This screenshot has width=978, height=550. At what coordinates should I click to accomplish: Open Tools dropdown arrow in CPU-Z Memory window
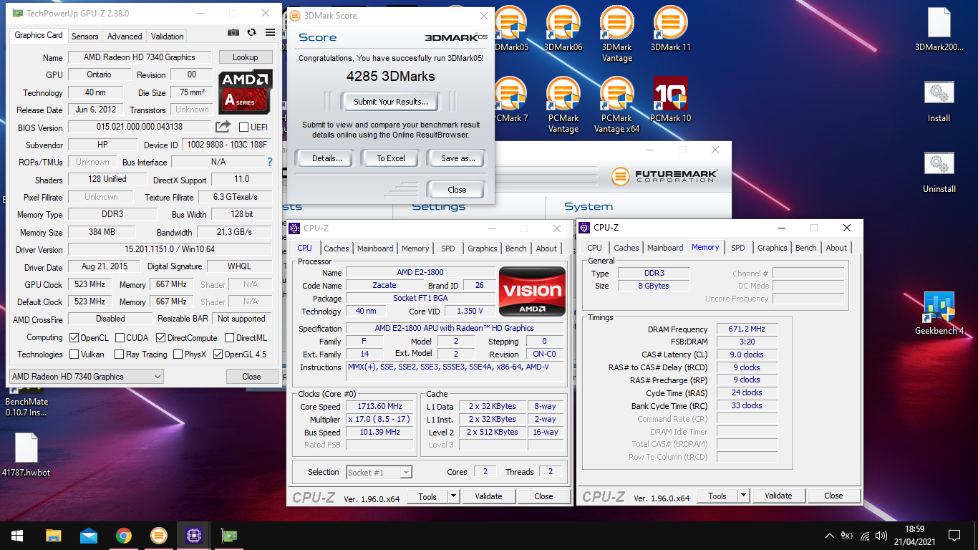743,496
